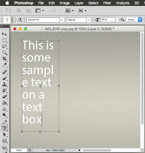The image size is (145, 153).
Task: Click the status bar zoom field showing 100%
Action: pyautogui.click(x=19, y=150)
